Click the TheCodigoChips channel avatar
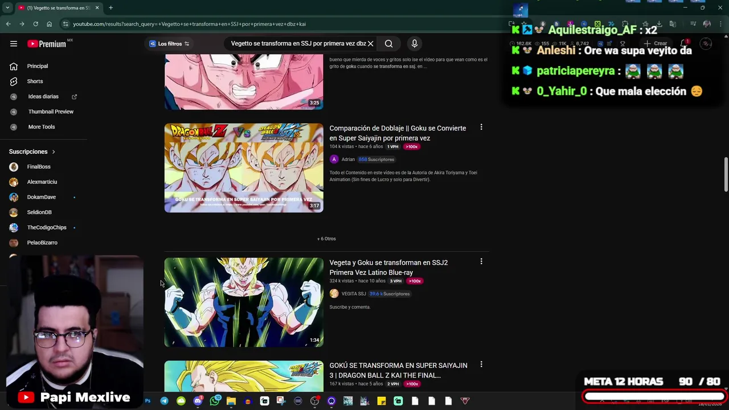This screenshot has width=729, height=410. [14, 227]
